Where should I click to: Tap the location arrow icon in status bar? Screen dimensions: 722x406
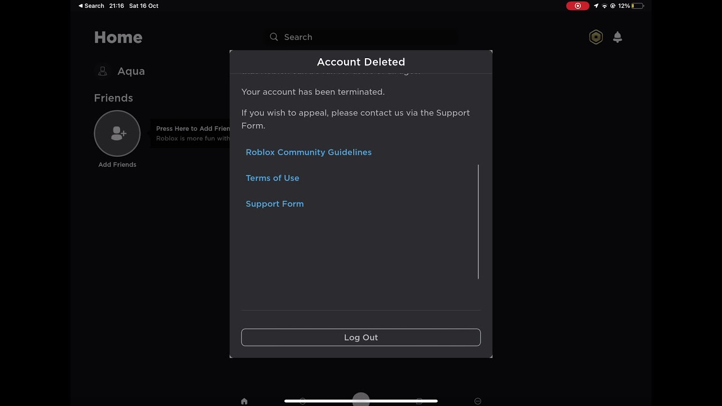point(596,6)
